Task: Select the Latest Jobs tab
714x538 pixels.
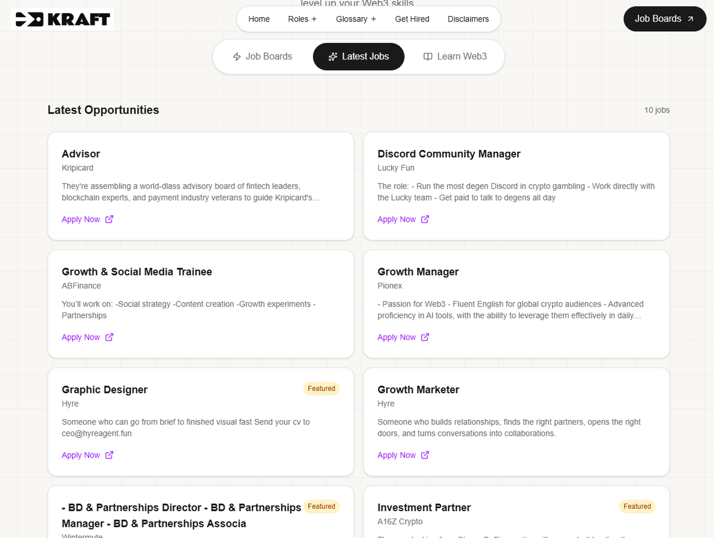Action: click(x=359, y=57)
